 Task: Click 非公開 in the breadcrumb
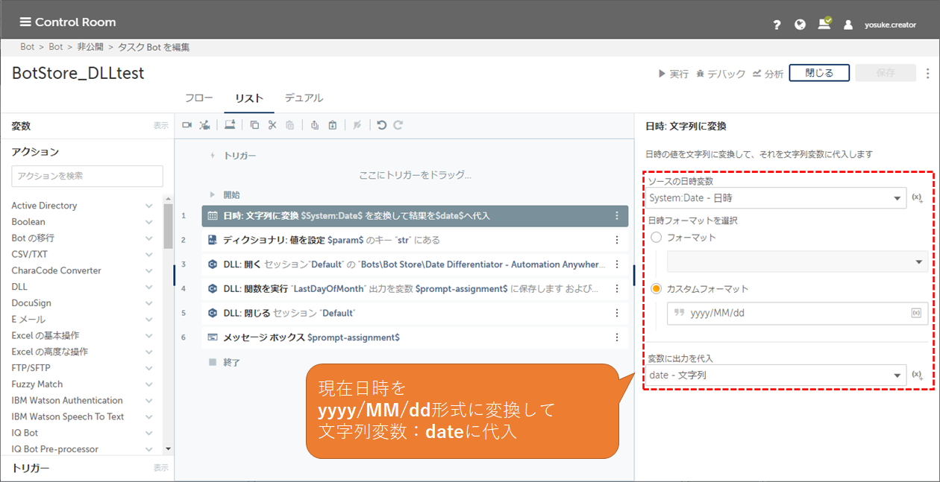(90, 47)
